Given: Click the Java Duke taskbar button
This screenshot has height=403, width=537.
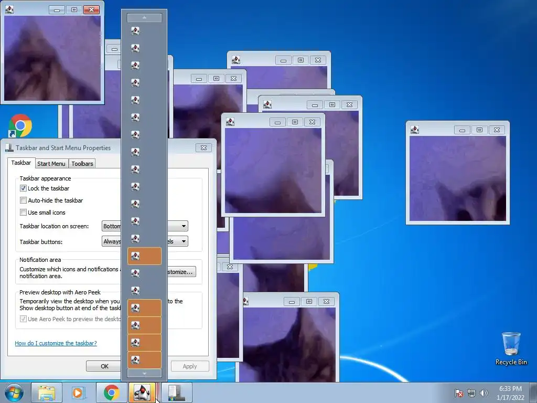Looking at the screenshot, I should pos(142,393).
